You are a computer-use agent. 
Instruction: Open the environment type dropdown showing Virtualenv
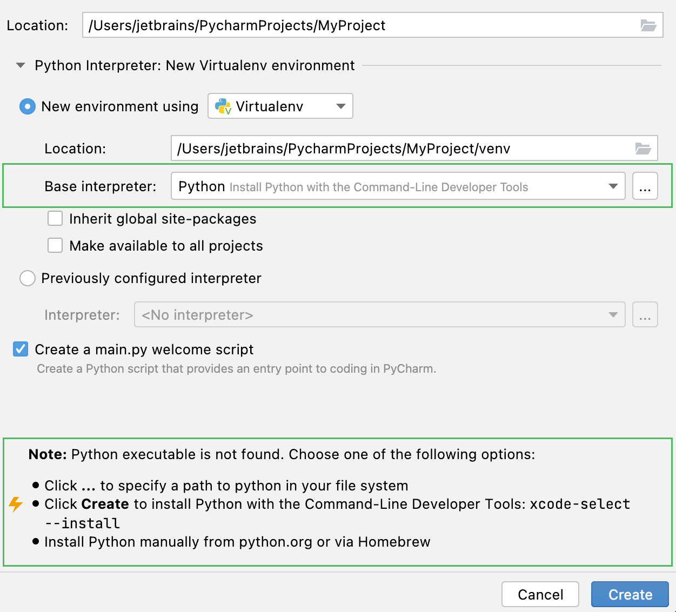click(x=340, y=106)
